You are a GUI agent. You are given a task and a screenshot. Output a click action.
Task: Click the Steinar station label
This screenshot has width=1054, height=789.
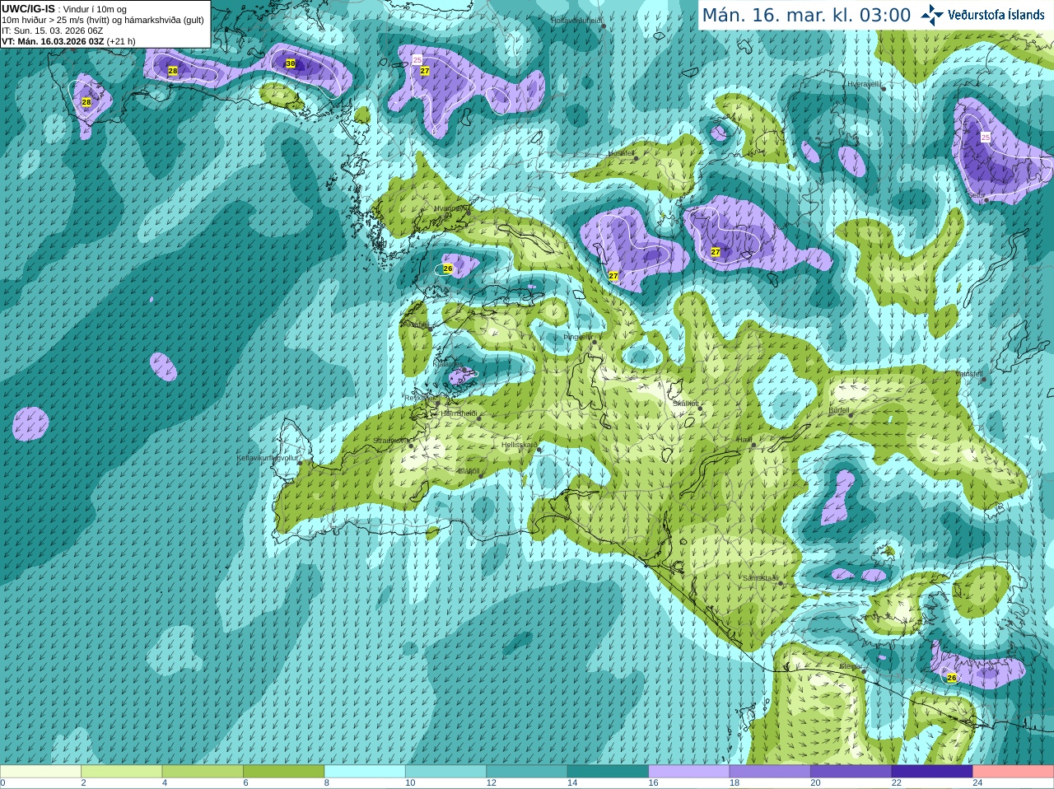(x=851, y=665)
